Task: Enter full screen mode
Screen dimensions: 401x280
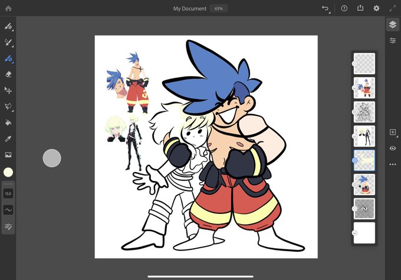Action: pyautogui.click(x=393, y=8)
